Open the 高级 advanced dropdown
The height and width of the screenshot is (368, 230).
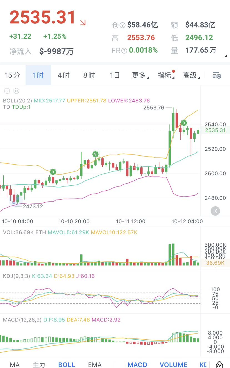[191, 75]
